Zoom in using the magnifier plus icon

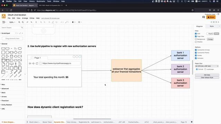(x=19, y=22)
